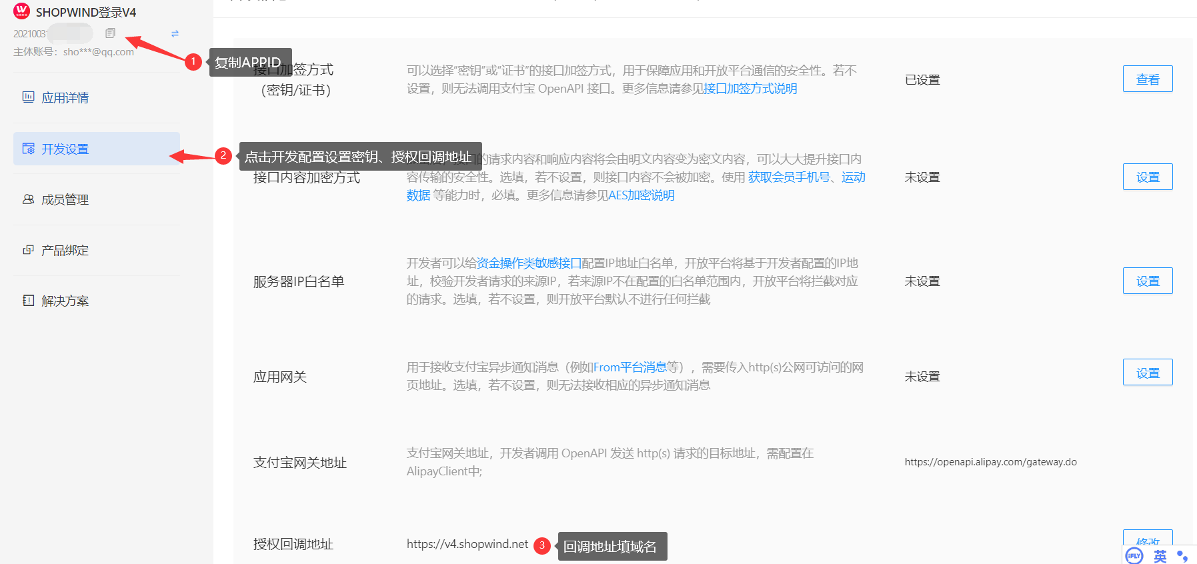Click the iFLY input method icon
This screenshot has width=1197, height=564.
(x=1134, y=555)
